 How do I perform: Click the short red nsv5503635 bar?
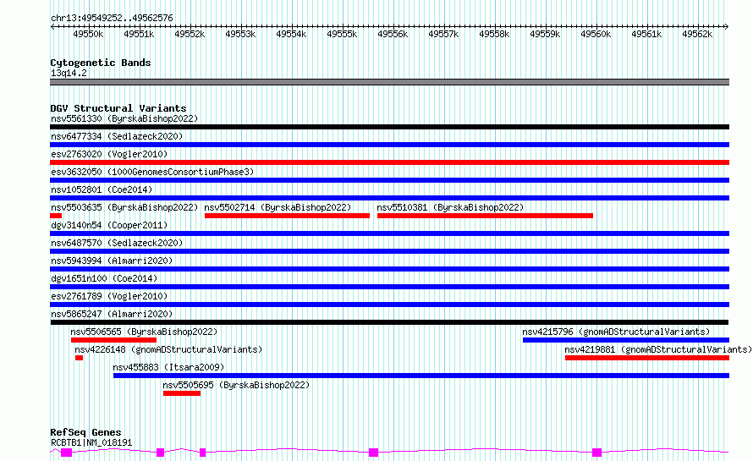(x=56, y=216)
